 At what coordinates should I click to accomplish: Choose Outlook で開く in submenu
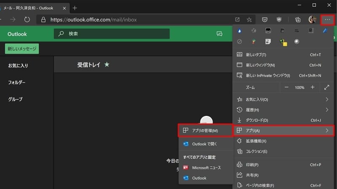[206, 144]
